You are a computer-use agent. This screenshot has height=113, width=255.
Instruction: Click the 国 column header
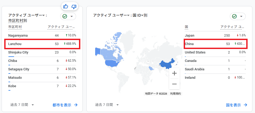click(x=186, y=27)
